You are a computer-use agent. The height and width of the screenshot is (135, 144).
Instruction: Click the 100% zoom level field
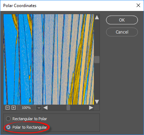tap(26, 108)
